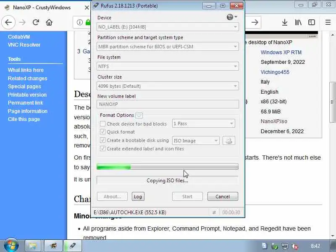Image resolution: width=336 pixels, height=252 pixels.
Task: Open the Device dropdown
Action: click(x=168, y=27)
